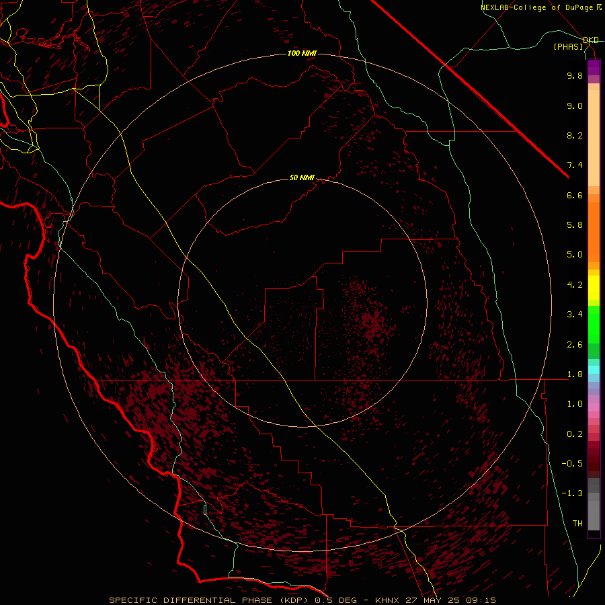This screenshot has height=605, width=605.
Task: Pick the pink segment of the color bar
Action: [594, 407]
